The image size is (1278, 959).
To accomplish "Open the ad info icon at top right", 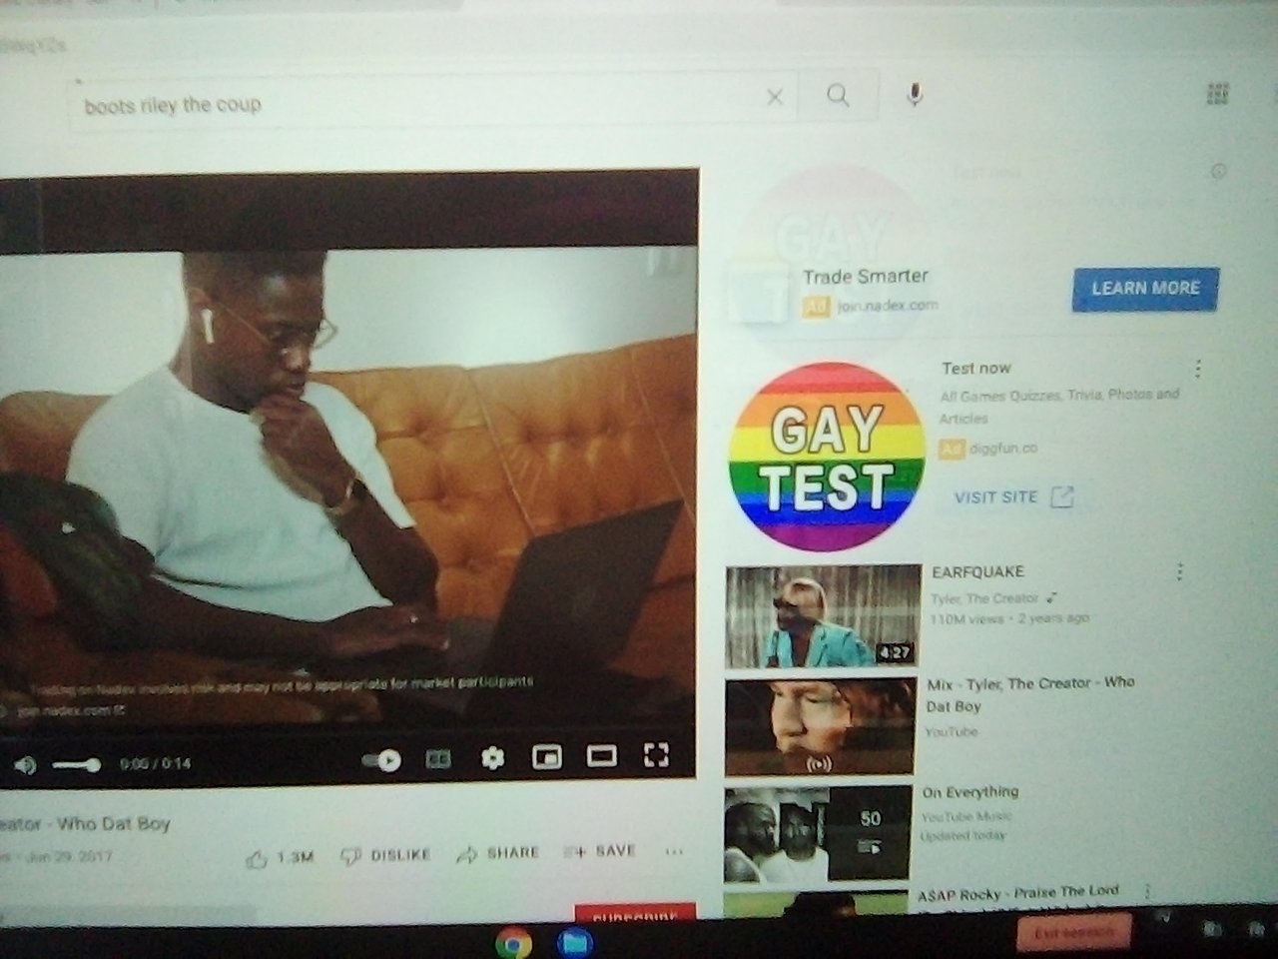I will pyautogui.click(x=1218, y=172).
